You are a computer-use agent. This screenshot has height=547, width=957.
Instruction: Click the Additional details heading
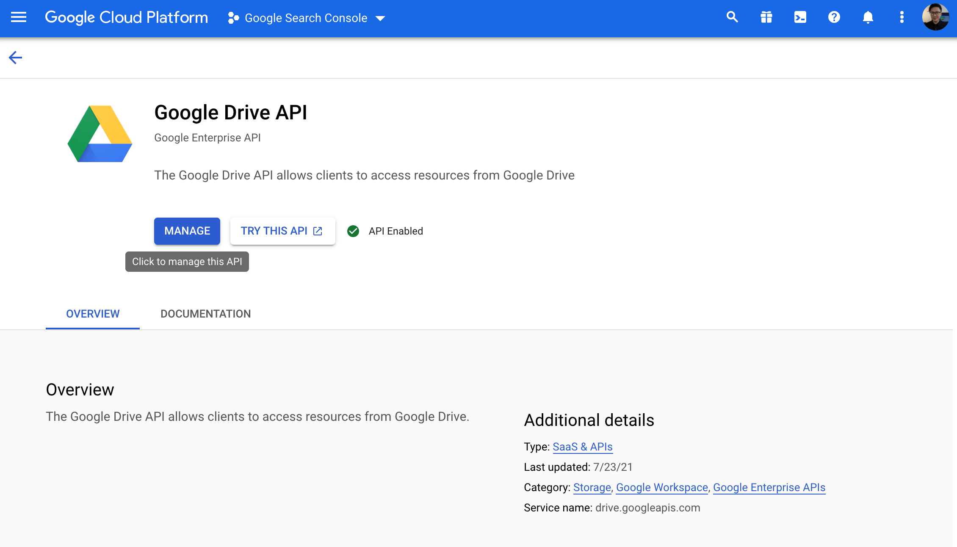point(589,420)
